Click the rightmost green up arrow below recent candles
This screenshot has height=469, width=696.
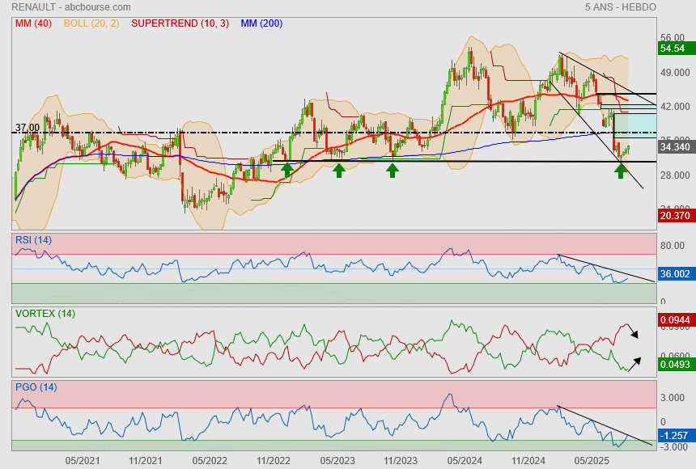[621, 171]
